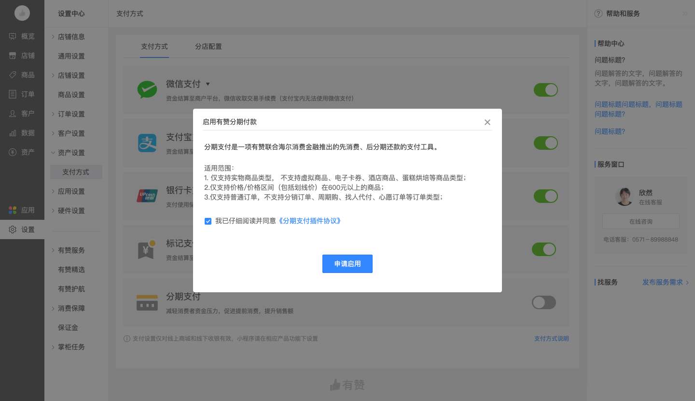Toggle off 标记支付 switch
Screen dimensions: 695x401
click(x=544, y=249)
